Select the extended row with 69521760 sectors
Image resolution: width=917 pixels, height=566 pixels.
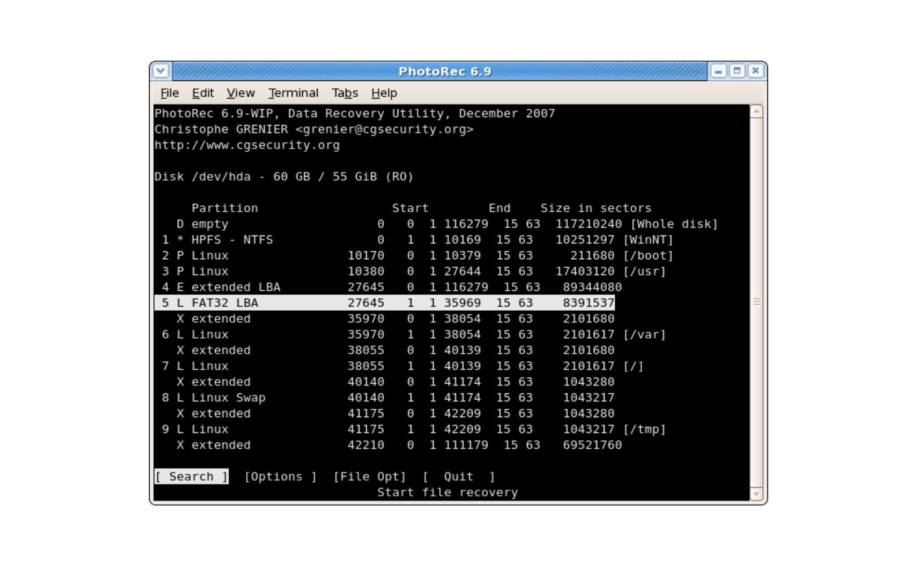[399, 445]
